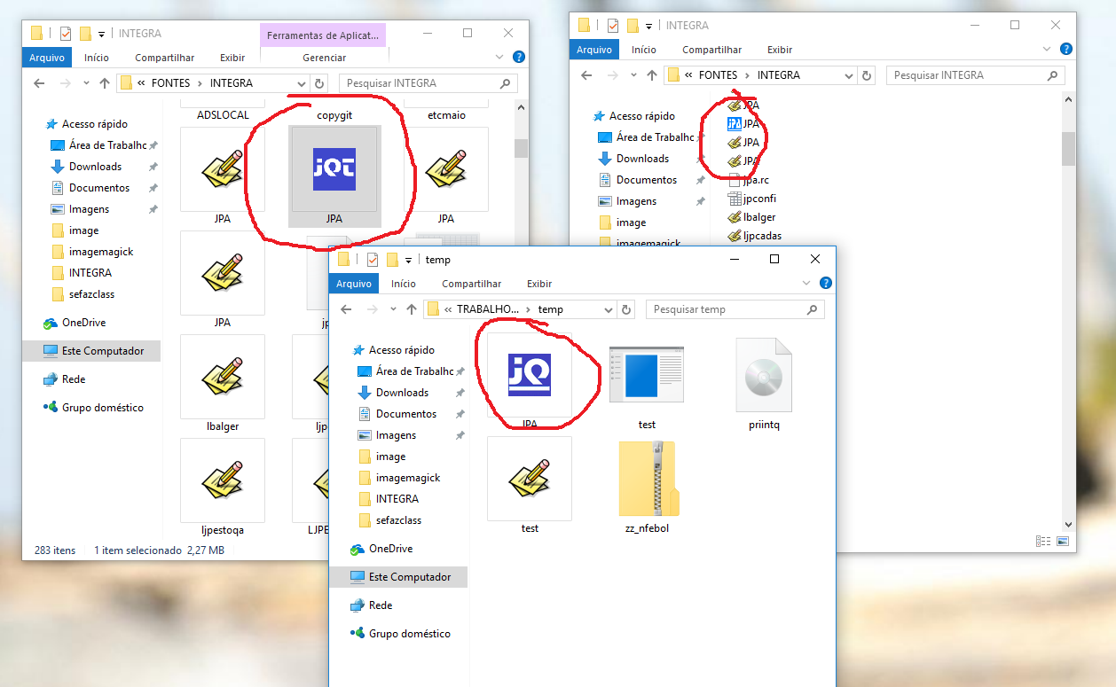Select jpa.rc in the right INTEGRA file list
The width and height of the screenshot is (1116, 687).
pyautogui.click(x=748, y=180)
